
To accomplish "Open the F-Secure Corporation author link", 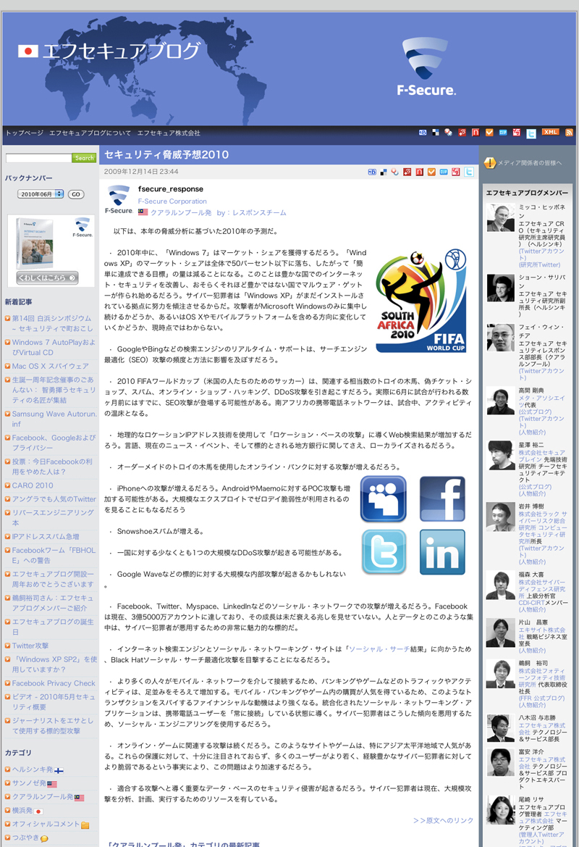I will point(172,201).
